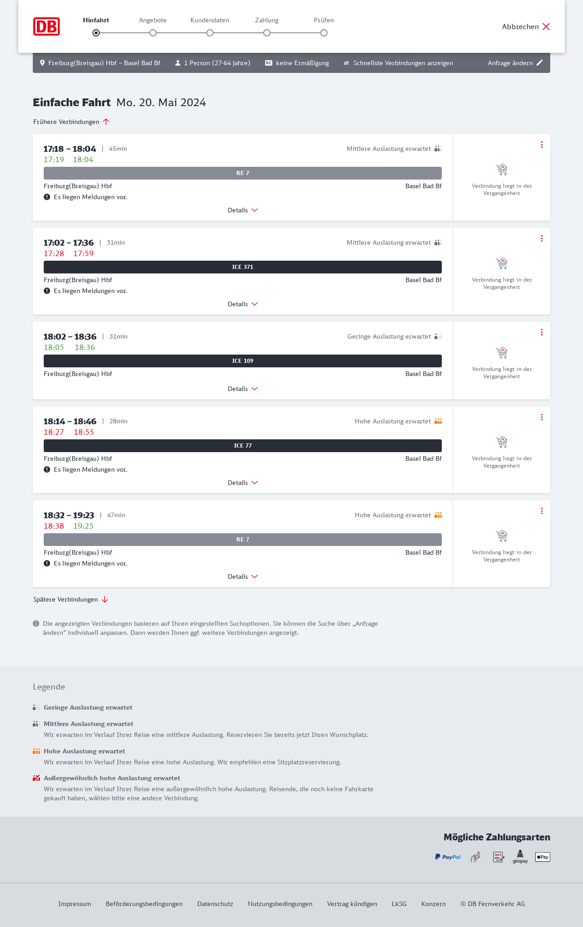
Task: Expand Details for the 17:18 RE 7 connection
Action: tap(243, 210)
